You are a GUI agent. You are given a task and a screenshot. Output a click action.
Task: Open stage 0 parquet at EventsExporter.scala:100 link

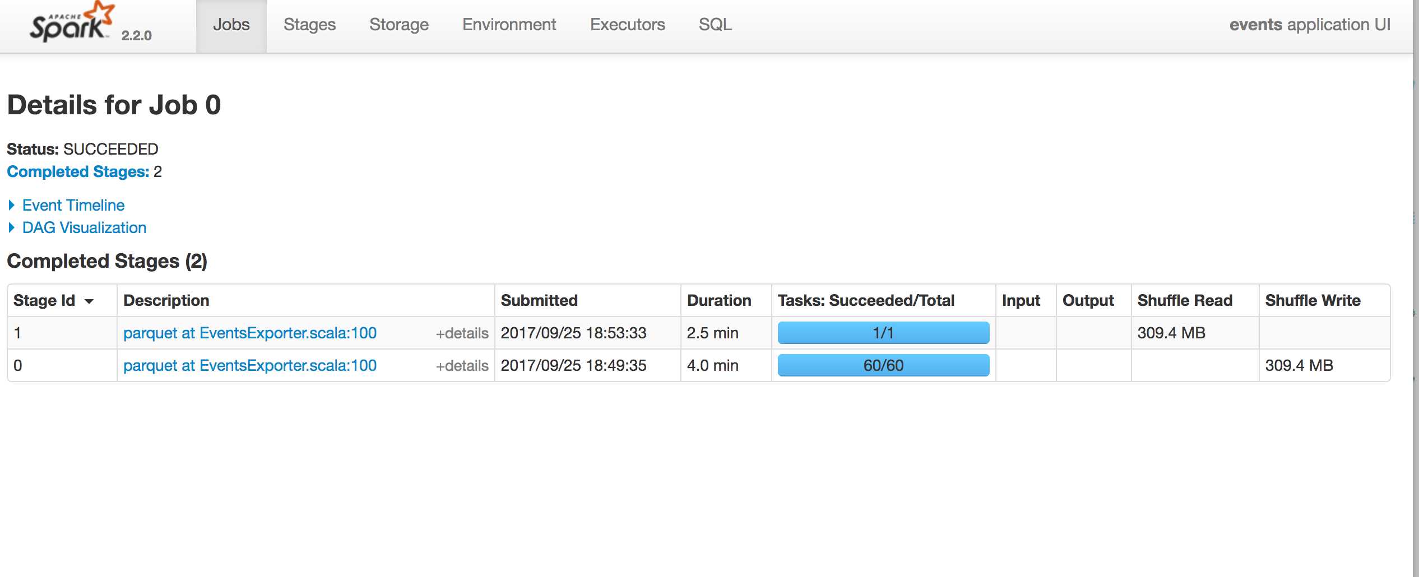coord(250,365)
